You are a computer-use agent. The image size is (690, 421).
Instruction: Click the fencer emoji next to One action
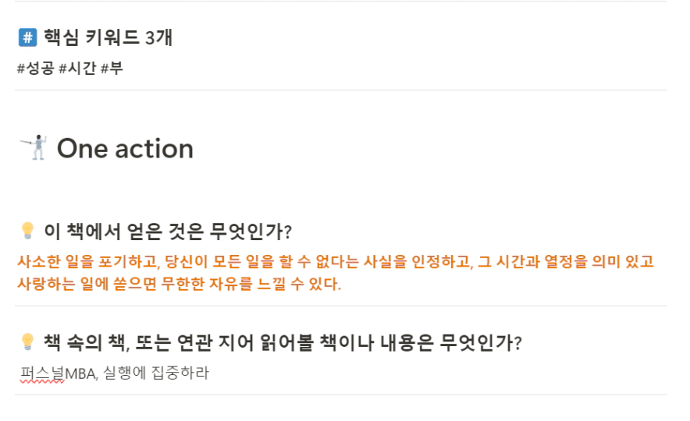[x=34, y=147]
